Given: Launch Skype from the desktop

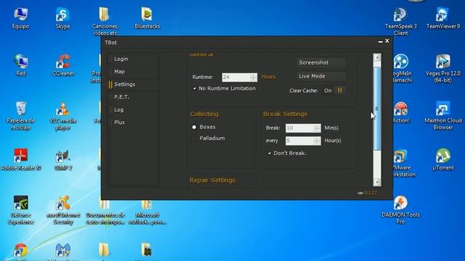Looking at the screenshot, I should coord(62,18).
